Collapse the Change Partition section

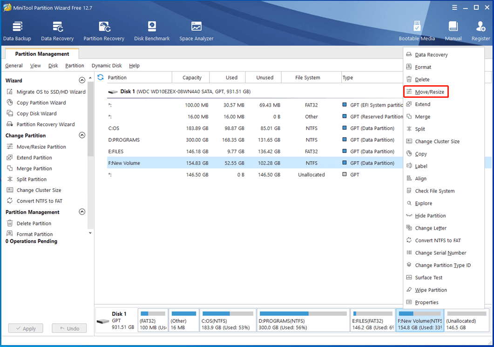[82, 135]
